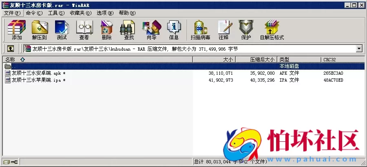Viewport: 367px width, 167px height.
Task: Sort by CRC32 column header
Action: tap(343, 60)
